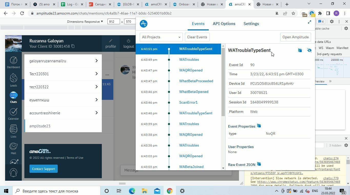Open the chats:274 source link in the console

click(x=331, y=159)
